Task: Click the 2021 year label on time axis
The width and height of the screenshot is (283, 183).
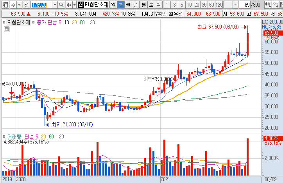Action: click(x=165, y=179)
